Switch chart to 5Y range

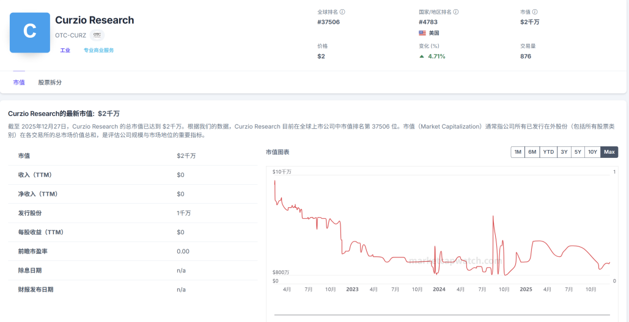point(577,152)
